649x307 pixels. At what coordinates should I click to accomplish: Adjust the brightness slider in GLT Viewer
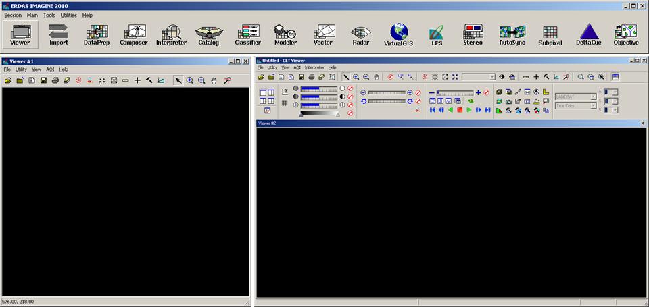coord(318,88)
